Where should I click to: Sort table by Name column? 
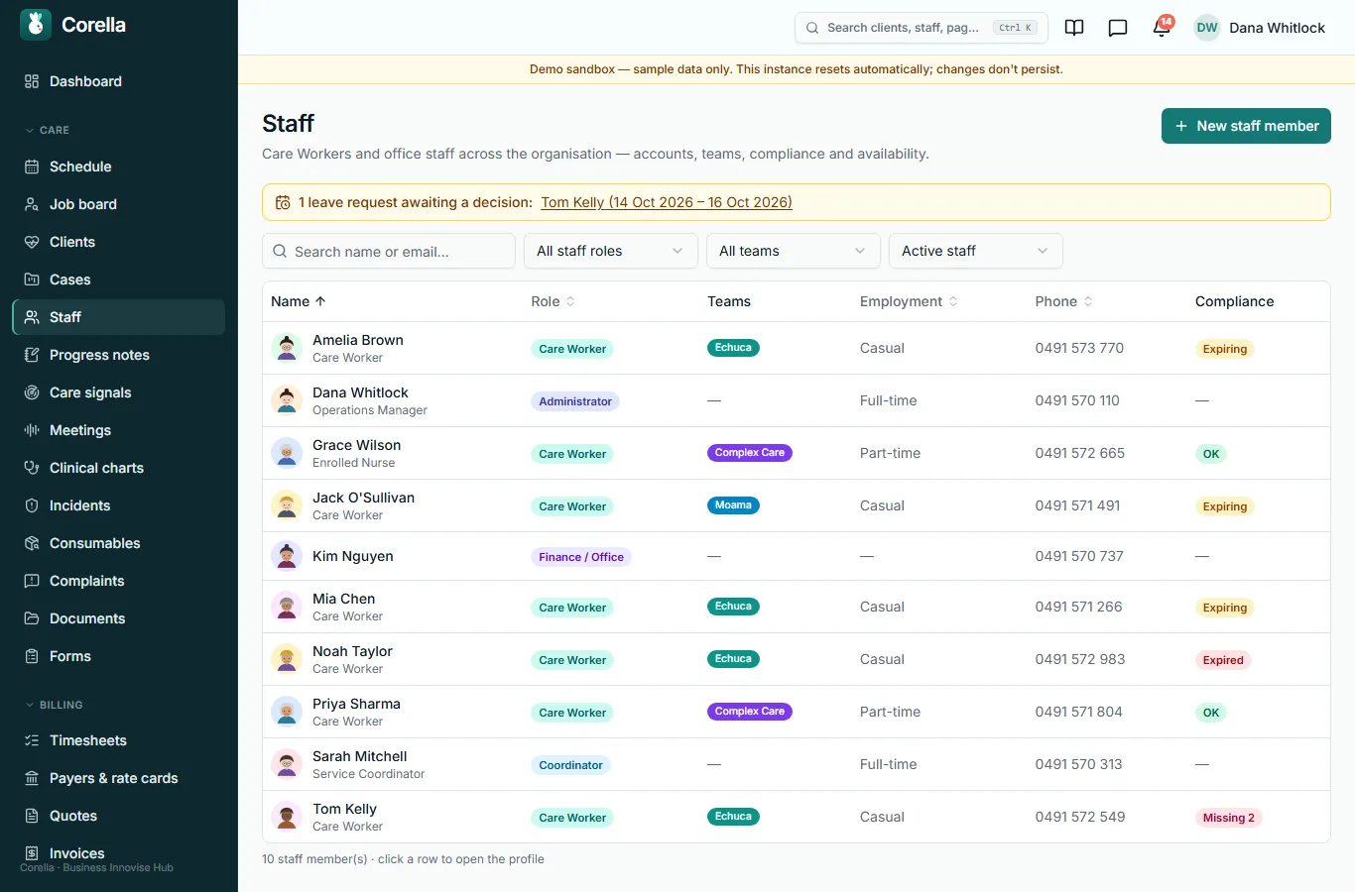click(299, 301)
